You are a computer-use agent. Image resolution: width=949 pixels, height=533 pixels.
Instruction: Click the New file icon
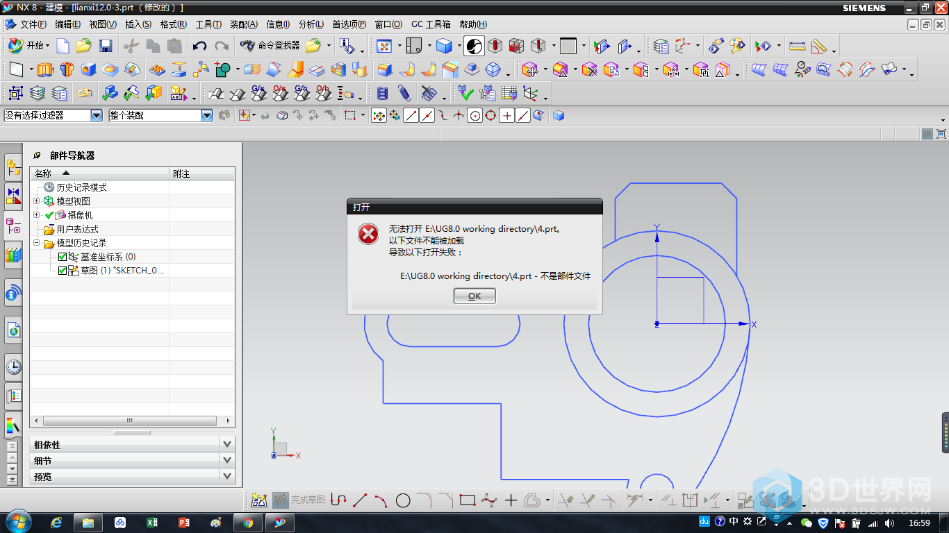tap(63, 46)
